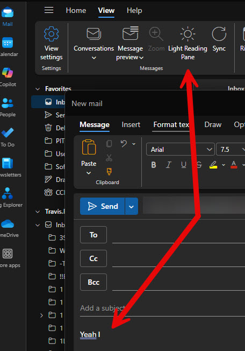The image size is (245, 351).
Task: Open the Format text tab
Action: tap(171, 125)
